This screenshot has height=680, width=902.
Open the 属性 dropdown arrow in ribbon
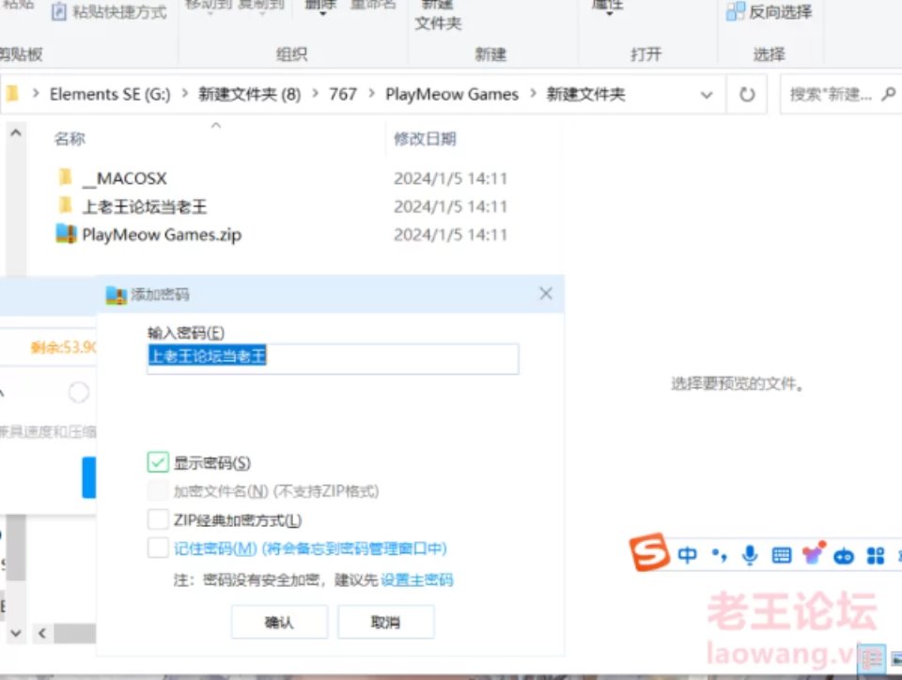coord(609,13)
